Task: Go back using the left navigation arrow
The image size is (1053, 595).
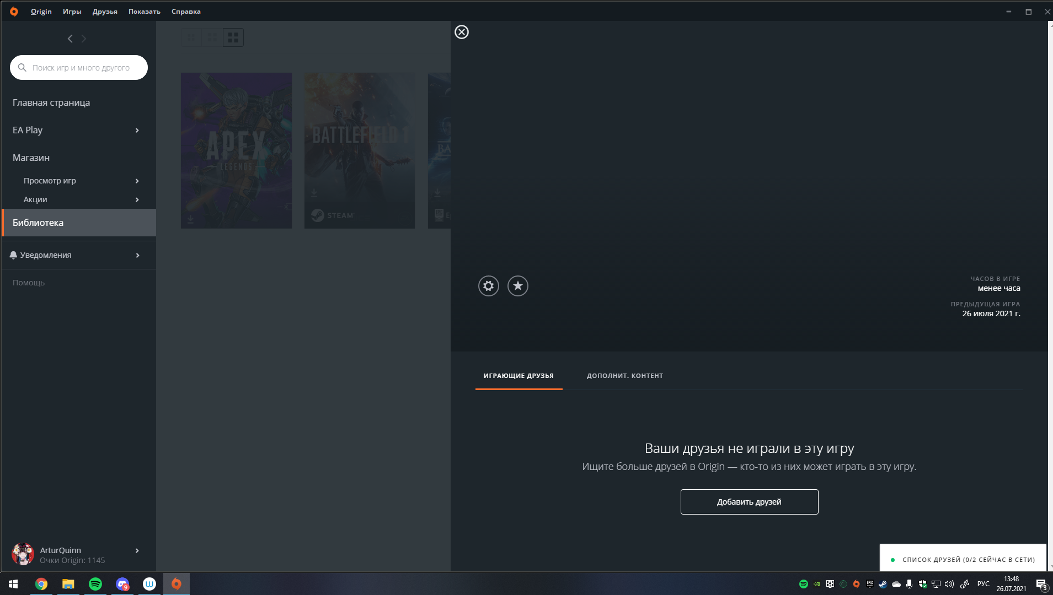Action: [70, 39]
